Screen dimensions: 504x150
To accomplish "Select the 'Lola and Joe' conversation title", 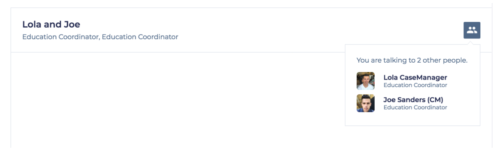I will 51,25.
